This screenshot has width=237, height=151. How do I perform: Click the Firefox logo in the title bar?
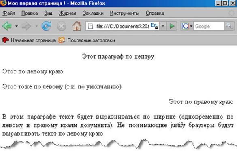(3, 3)
